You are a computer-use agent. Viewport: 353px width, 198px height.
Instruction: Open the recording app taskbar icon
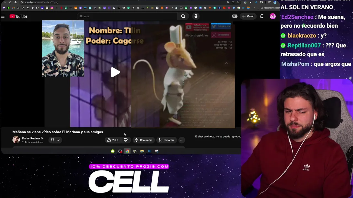point(120,151)
